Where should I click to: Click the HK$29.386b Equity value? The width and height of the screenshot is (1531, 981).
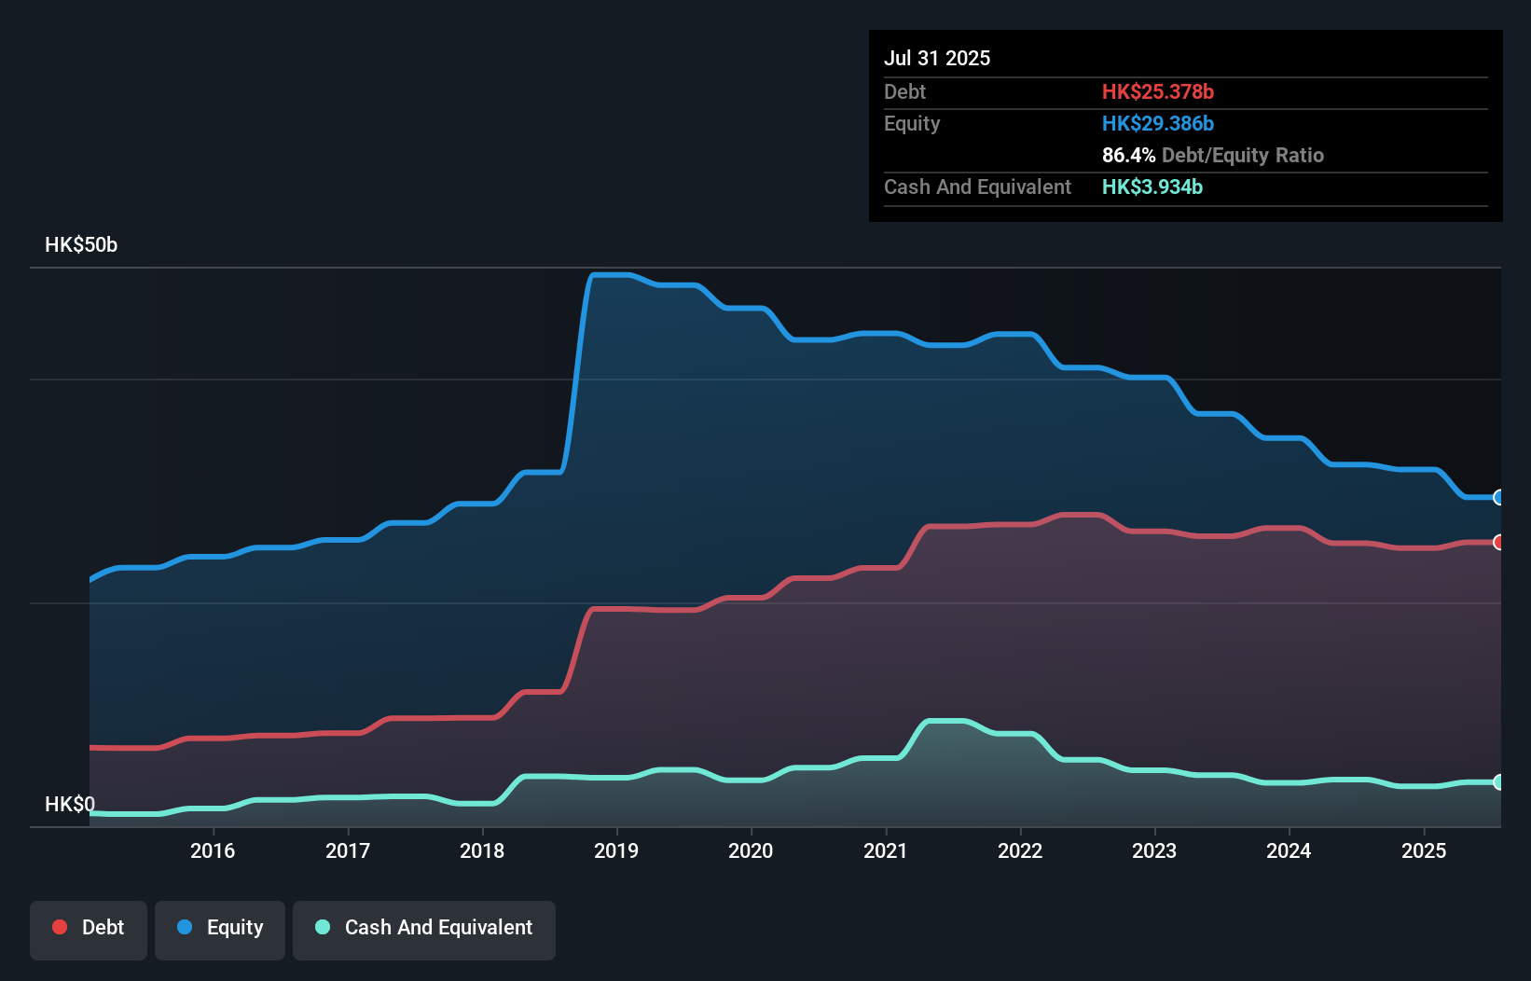[x=1158, y=122]
